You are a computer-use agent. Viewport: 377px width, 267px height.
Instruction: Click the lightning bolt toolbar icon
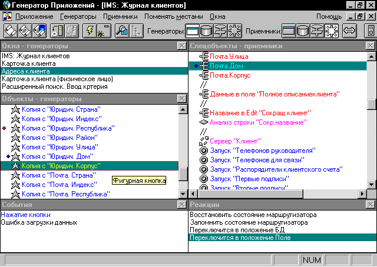pos(91,31)
